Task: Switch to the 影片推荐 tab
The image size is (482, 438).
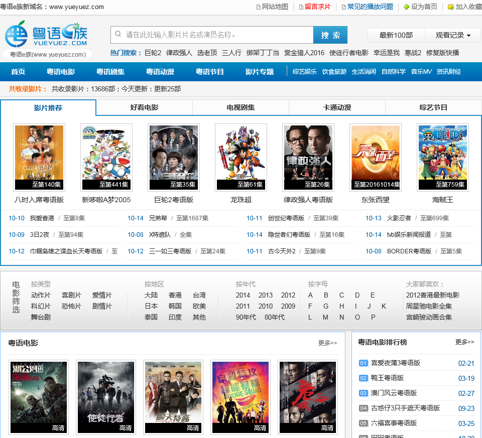Action: pyautogui.click(x=48, y=108)
